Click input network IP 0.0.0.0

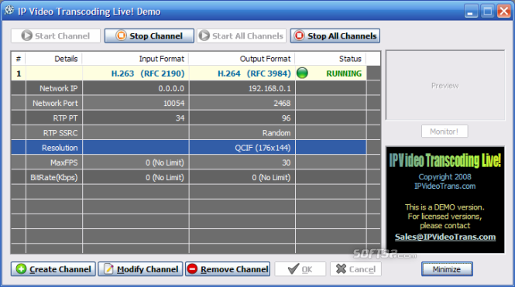(171, 88)
